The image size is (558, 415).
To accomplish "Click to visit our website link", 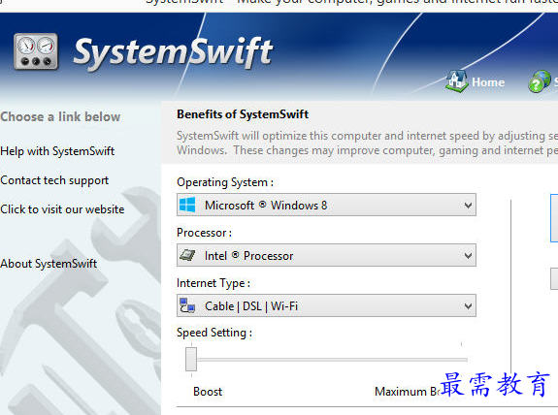I will click(x=62, y=209).
